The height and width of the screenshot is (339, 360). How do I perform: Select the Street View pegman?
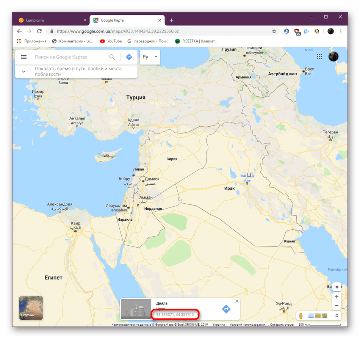[301, 316]
